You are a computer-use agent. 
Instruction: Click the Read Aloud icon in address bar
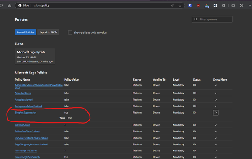pos(172,5)
